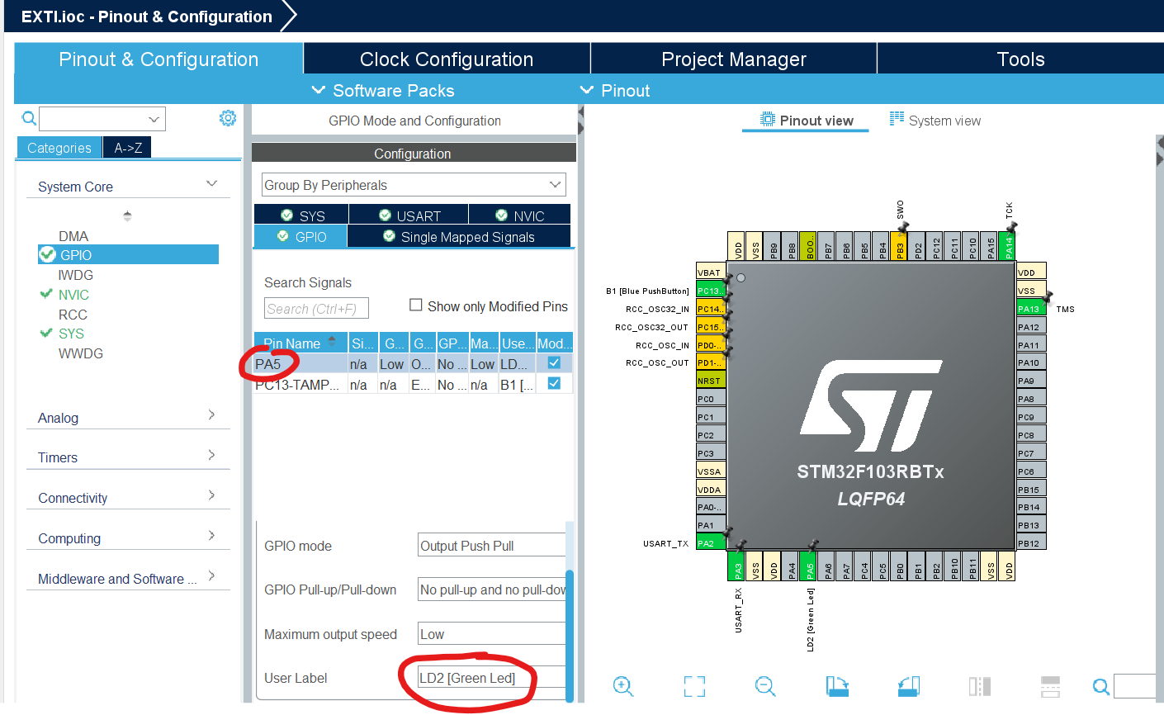The width and height of the screenshot is (1164, 715).
Task: Switch to Clock Configuration tab
Action: pos(447,59)
